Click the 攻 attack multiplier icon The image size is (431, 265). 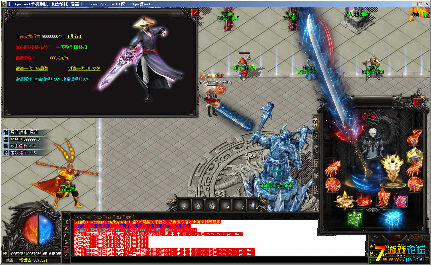(x=5, y=146)
